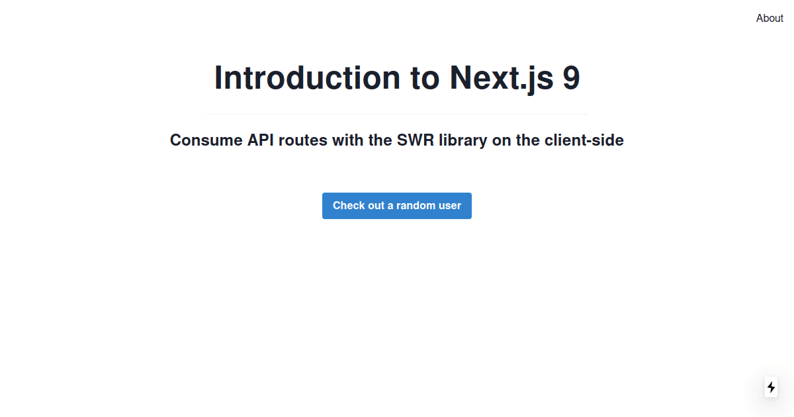This screenshot has width=794, height=417.
Task: Click the word to in the main title
Action: click(x=425, y=78)
